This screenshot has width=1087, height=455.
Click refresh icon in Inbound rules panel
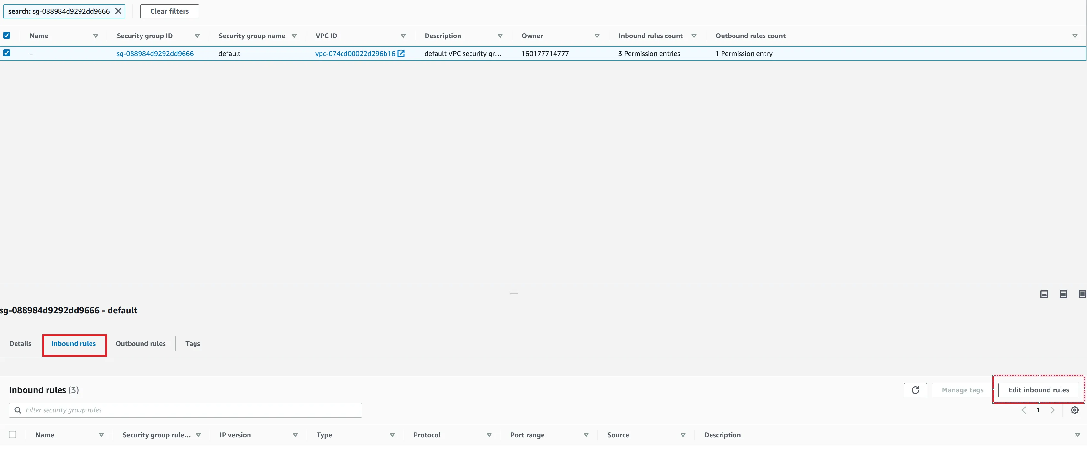click(x=915, y=390)
